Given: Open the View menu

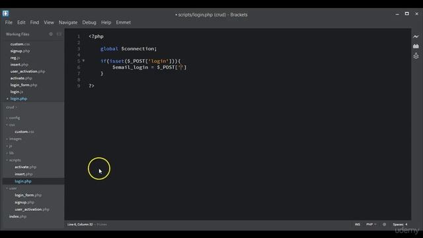Looking at the screenshot, I should coord(49,22).
